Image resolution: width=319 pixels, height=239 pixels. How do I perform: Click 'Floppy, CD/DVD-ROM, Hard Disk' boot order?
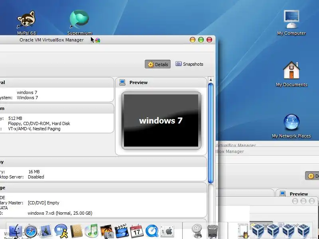point(39,123)
